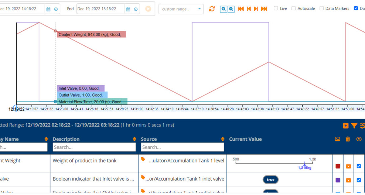Screen dimensions: 365x195
Task: Open the tag filter options
Action: (355, 126)
